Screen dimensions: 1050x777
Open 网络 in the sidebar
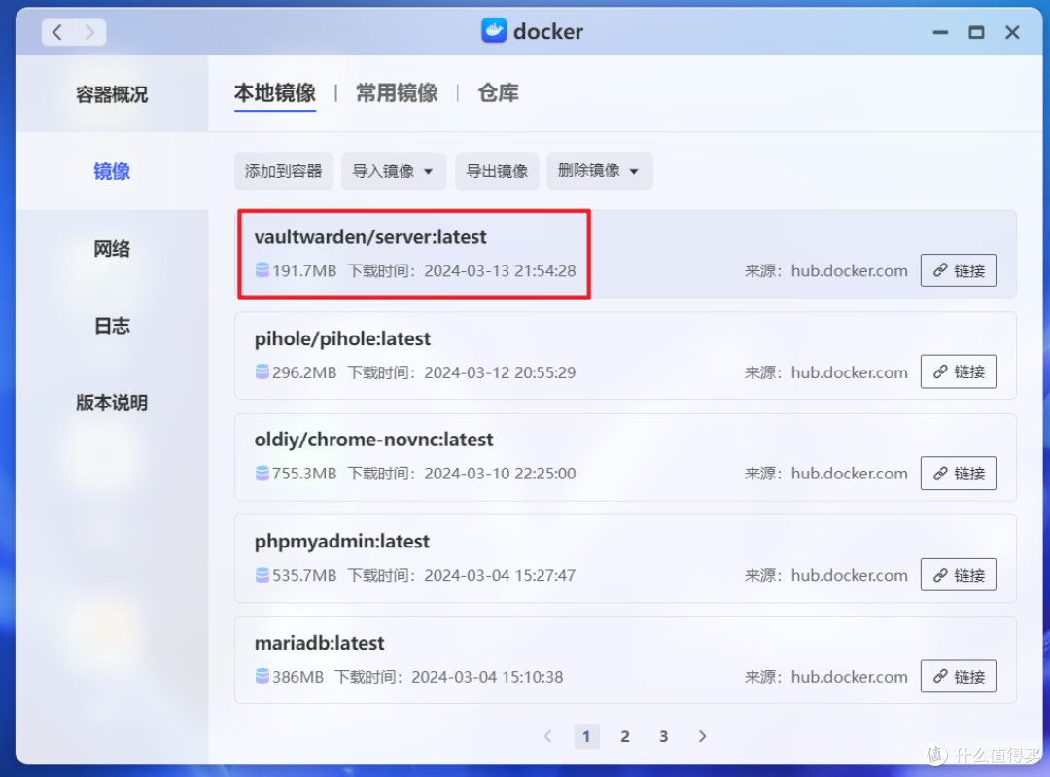[112, 249]
